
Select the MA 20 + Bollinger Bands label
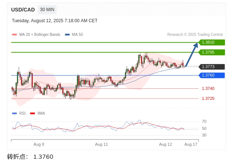click(40, 34)
